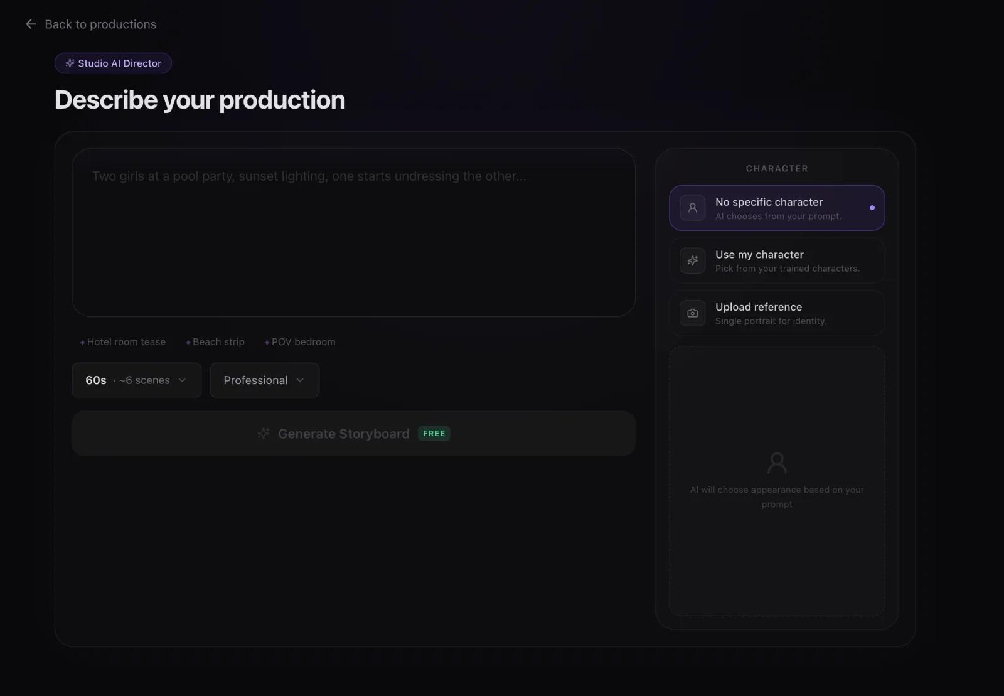Click the person silhouette in the character preview panel
Image resolution: width=1004 pixels, height=696 pixels.
coord(777,463)
